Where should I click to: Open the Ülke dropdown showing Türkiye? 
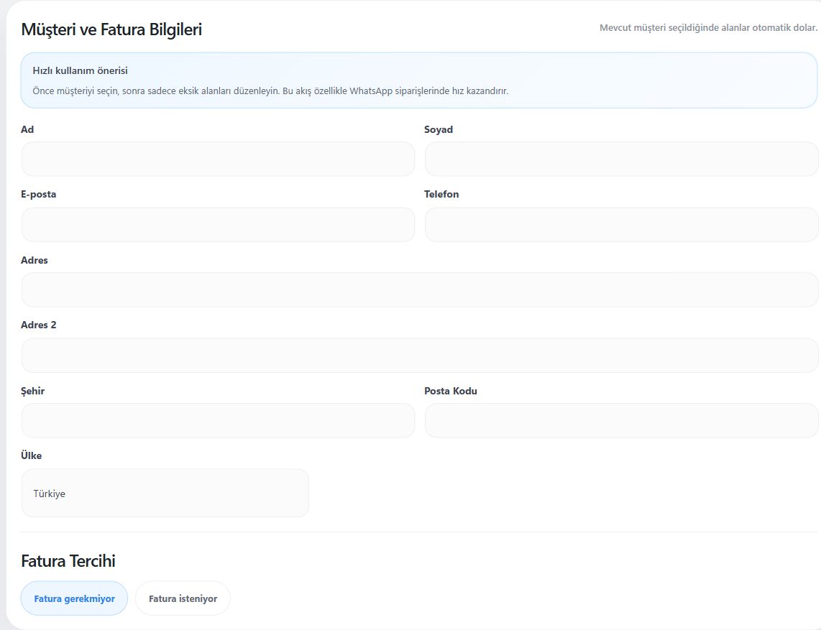coord(165,493)
